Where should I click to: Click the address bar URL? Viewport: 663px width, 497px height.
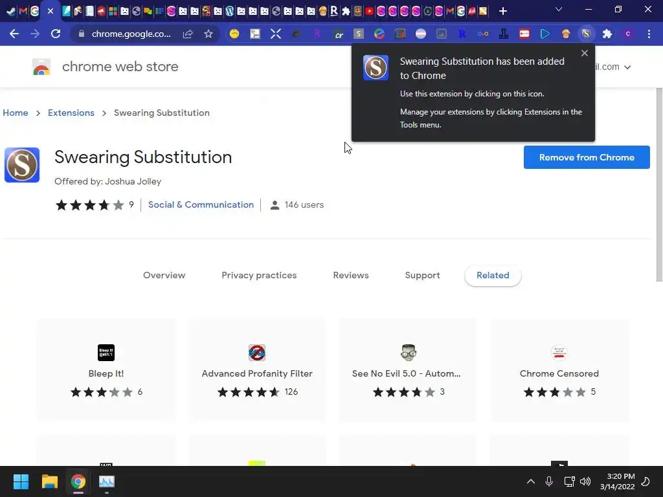coord(131,34)
